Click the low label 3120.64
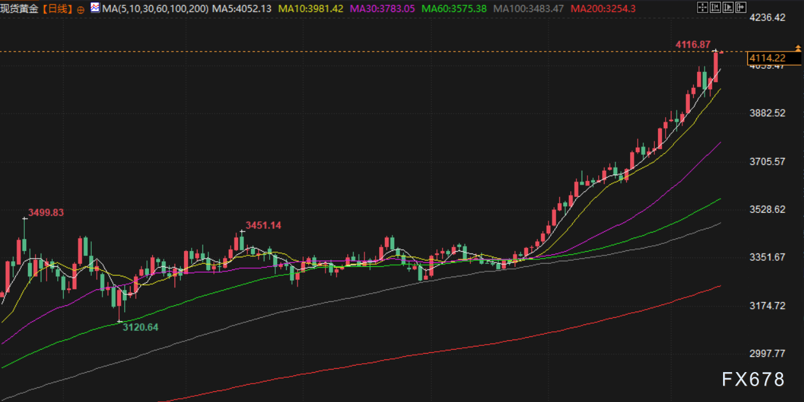The height and width of the screenshot is (402, 804). click(x=140, y=327)
